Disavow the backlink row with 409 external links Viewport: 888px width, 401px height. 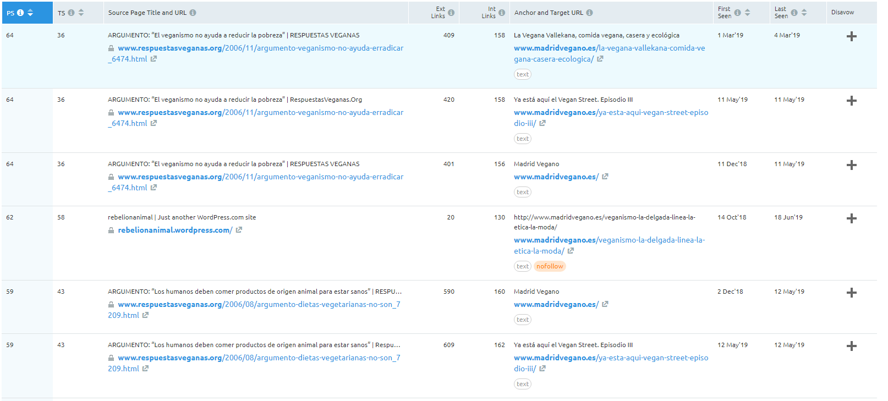point(852,36)
